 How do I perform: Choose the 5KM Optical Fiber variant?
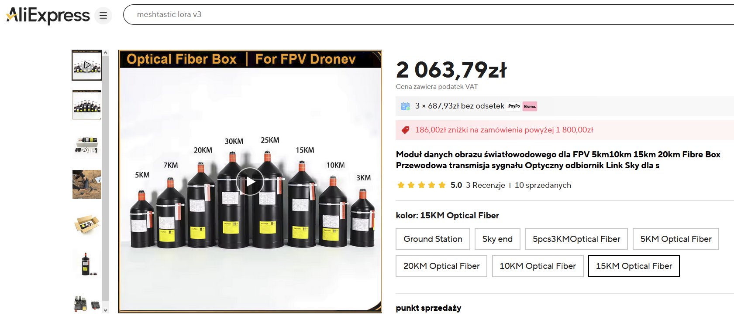point(675,239)
